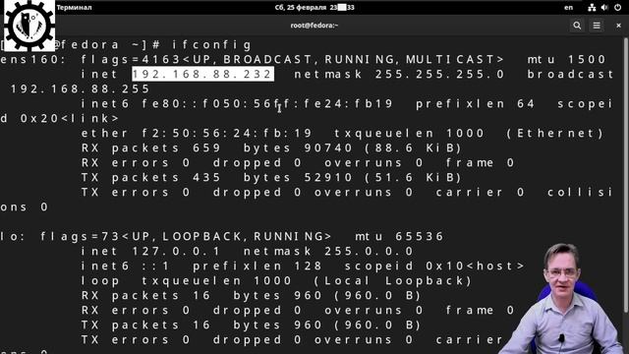The width and height of the screenshot is (629, 354).
Task: Open the terminal hamburger menu
Action: (x=597, y=26)
